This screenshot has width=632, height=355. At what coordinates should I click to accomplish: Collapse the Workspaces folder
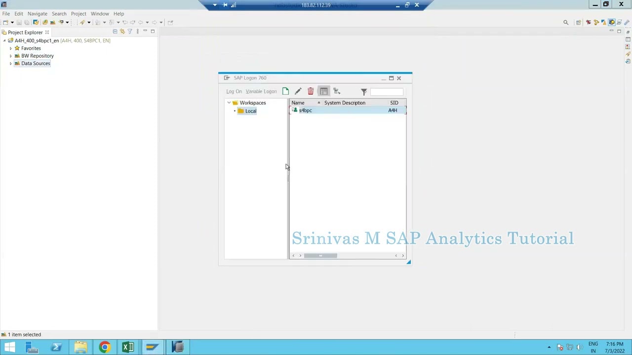[229, 103]
